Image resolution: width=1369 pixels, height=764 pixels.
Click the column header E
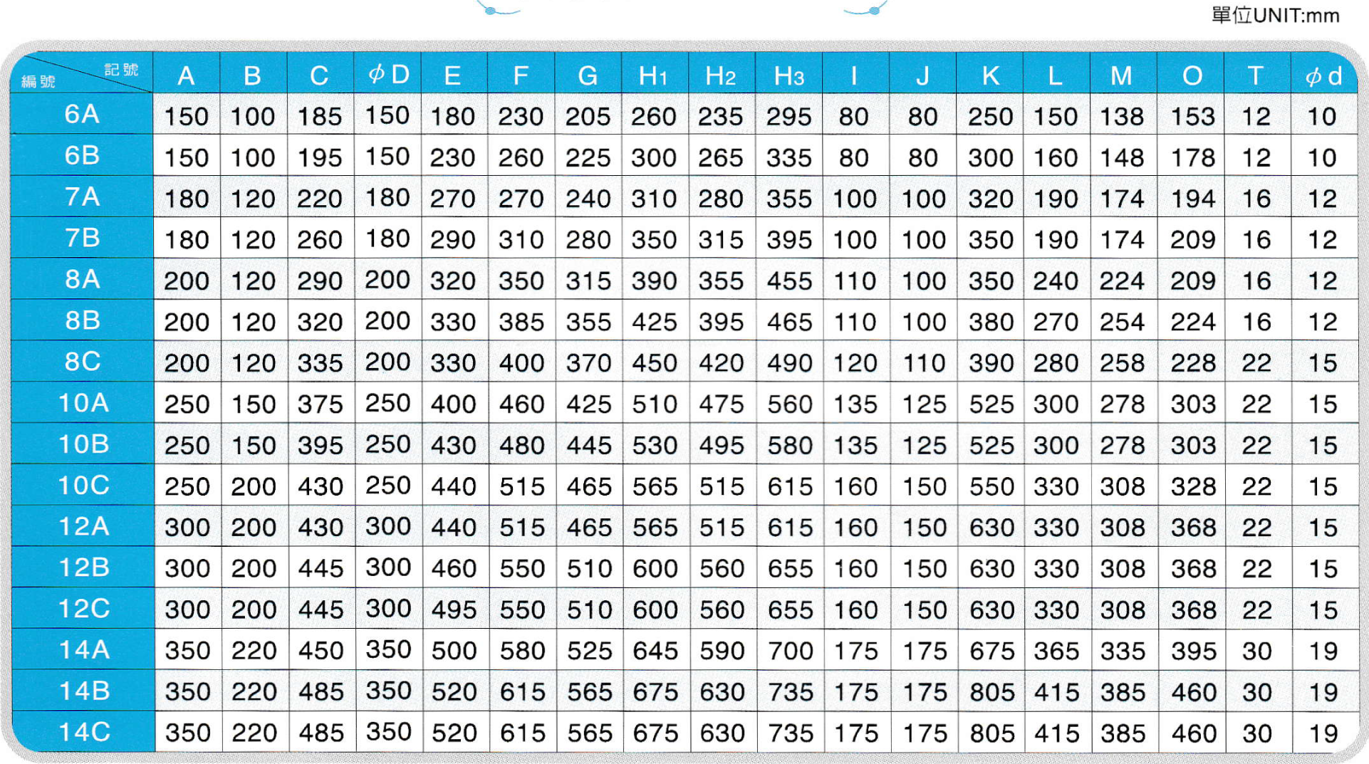pos(452,75)
